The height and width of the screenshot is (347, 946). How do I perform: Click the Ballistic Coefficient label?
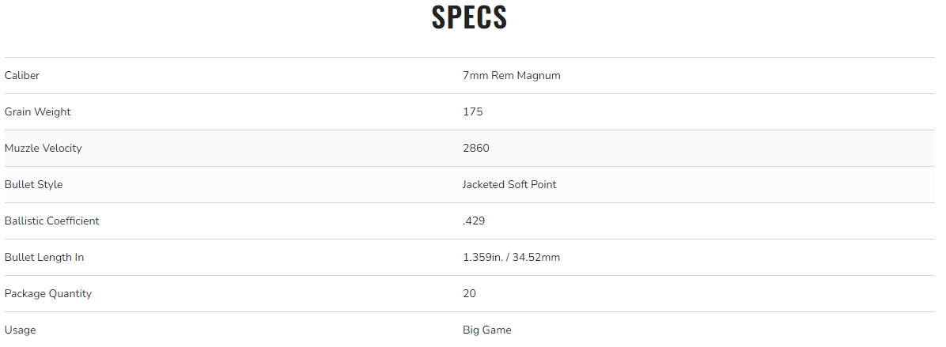(x=51, y=221)
